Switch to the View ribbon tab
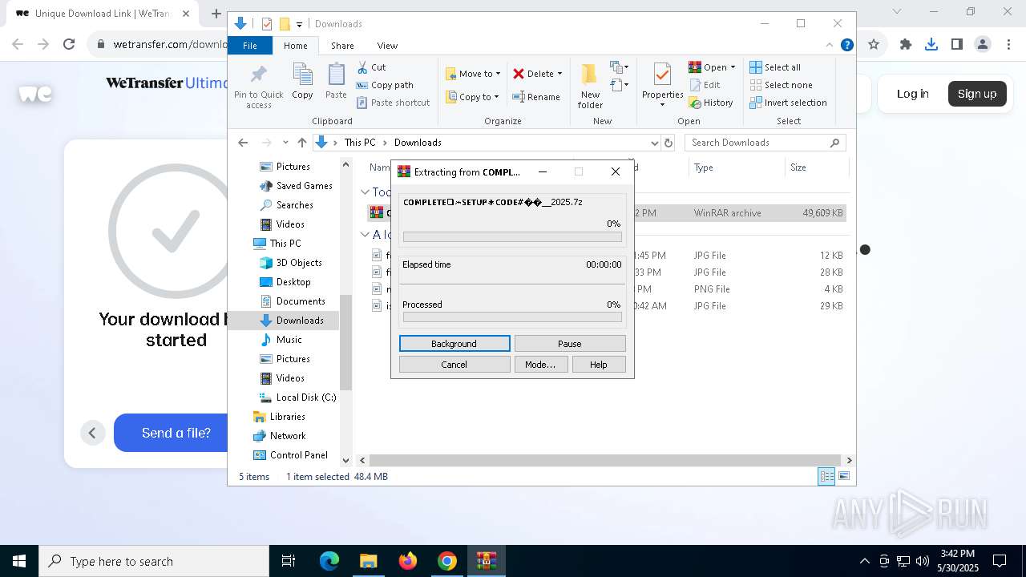The width and height of the screenshot is (1026, 577). coord(387,46)
